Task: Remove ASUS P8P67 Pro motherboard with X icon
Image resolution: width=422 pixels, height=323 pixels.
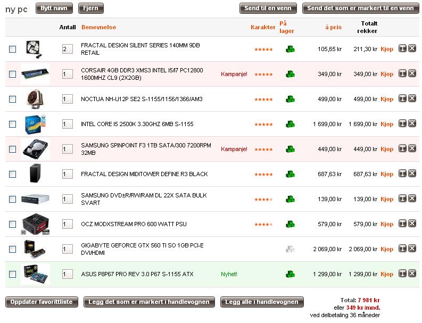Action: (412, 274)
